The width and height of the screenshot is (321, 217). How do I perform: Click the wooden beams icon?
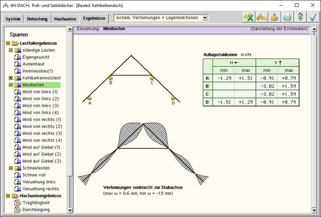261,17
